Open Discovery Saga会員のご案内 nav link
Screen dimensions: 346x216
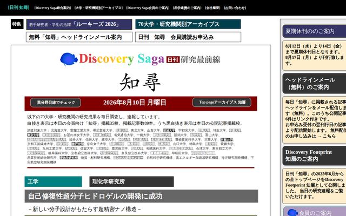point(148,8)
